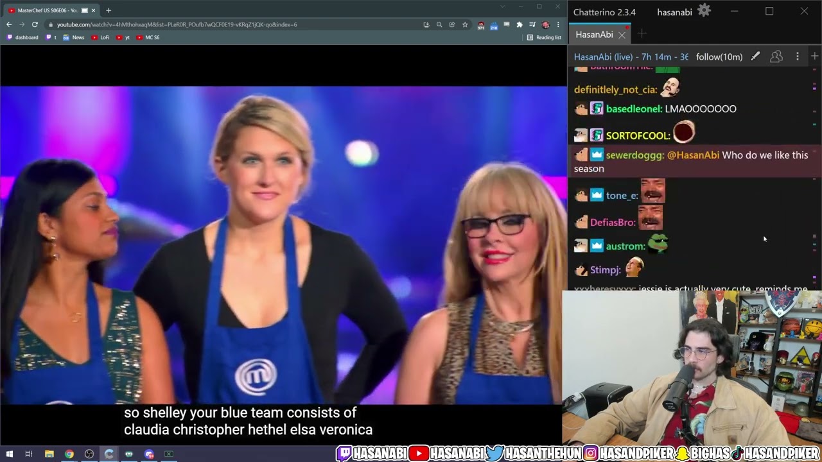
Task: Select the HasanAbi chat tab
Action: 599,34
